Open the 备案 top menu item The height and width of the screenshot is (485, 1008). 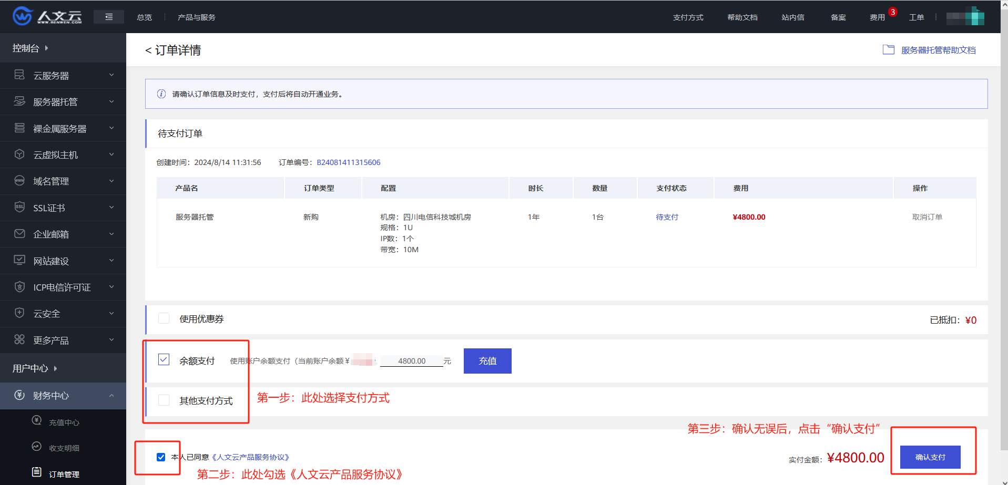click(838, 17)
